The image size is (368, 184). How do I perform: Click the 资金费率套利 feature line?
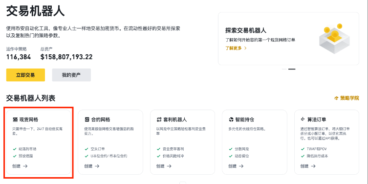(171, 149)
